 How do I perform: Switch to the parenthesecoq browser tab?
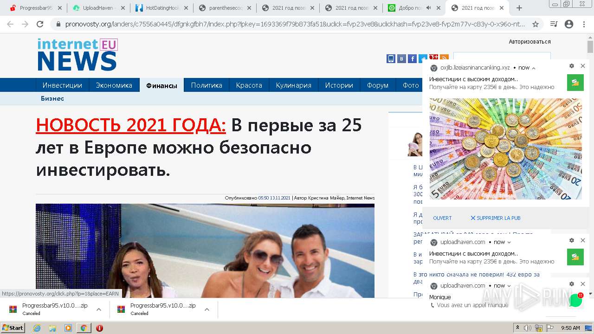click(x=225, y=8)
